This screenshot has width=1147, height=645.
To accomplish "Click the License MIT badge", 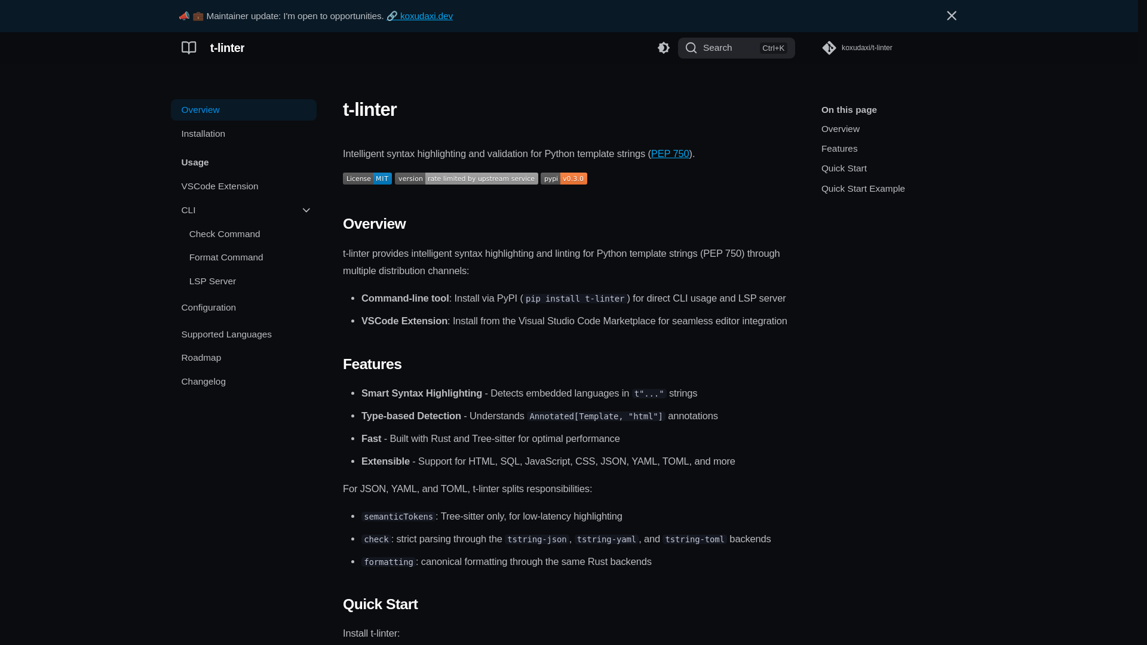I will click(x=367, y=179).
